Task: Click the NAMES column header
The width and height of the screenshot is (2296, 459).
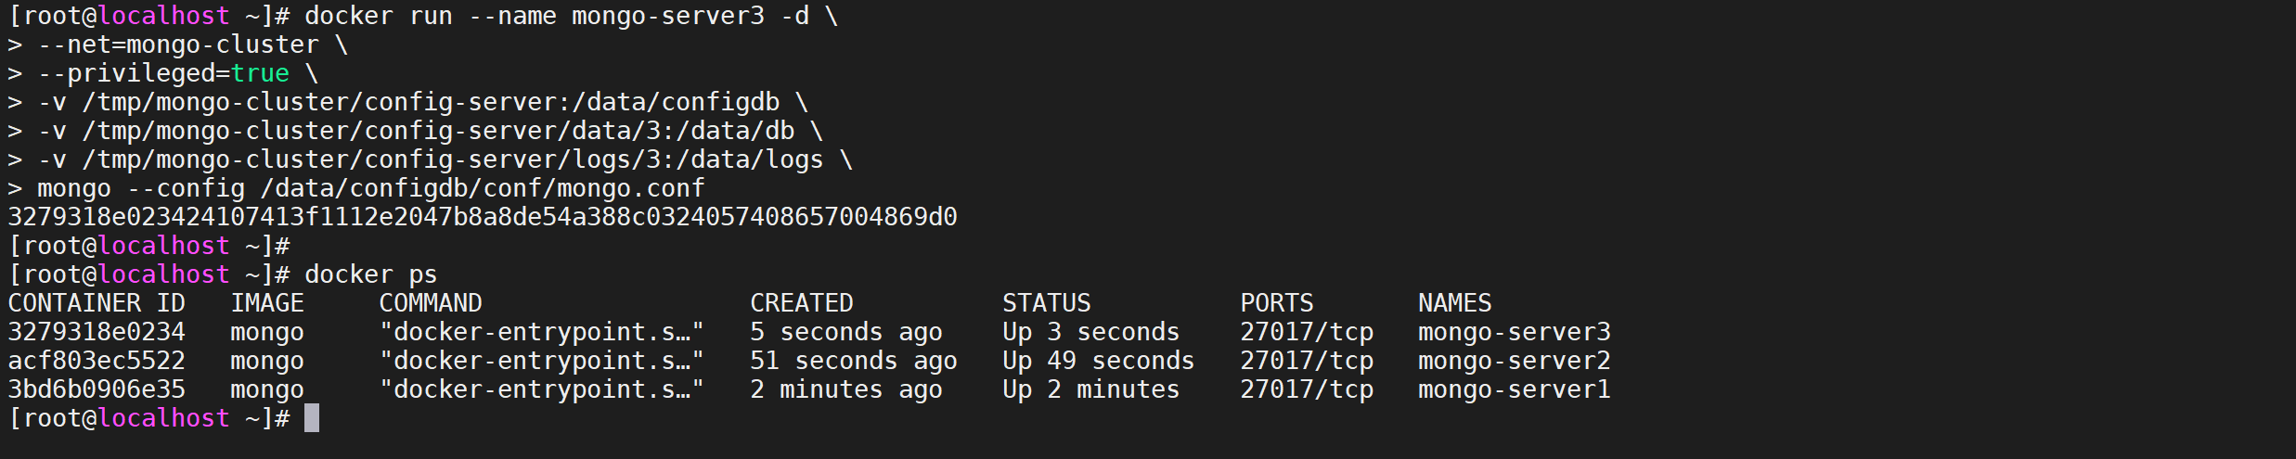Action: (x=1454, y=303)
